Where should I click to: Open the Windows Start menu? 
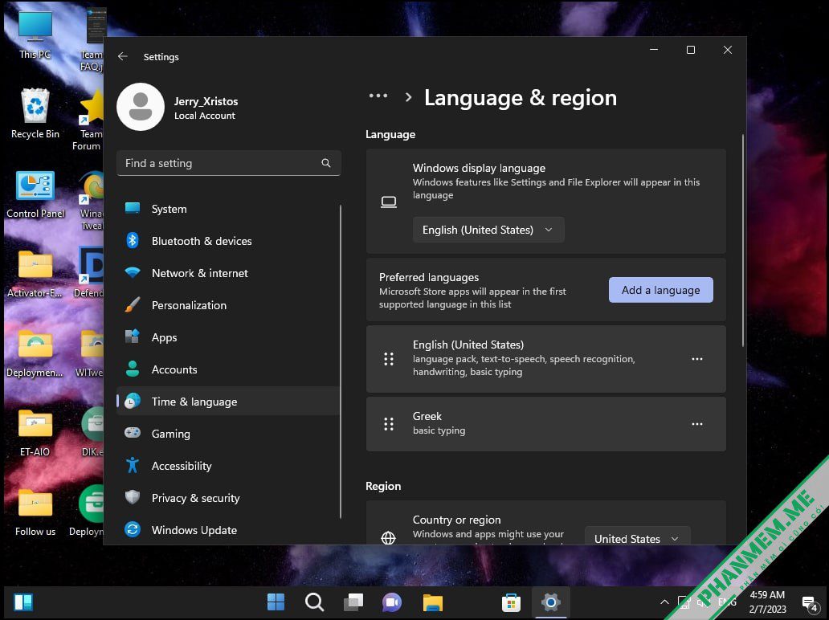276,602
